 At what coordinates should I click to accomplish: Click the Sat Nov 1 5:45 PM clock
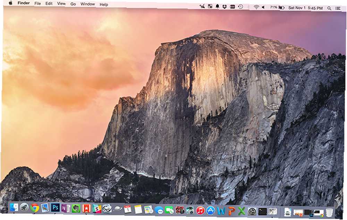305,8
